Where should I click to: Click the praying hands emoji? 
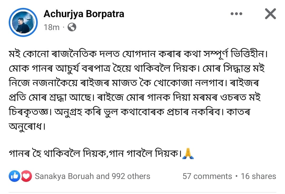[x=189, y=153]
